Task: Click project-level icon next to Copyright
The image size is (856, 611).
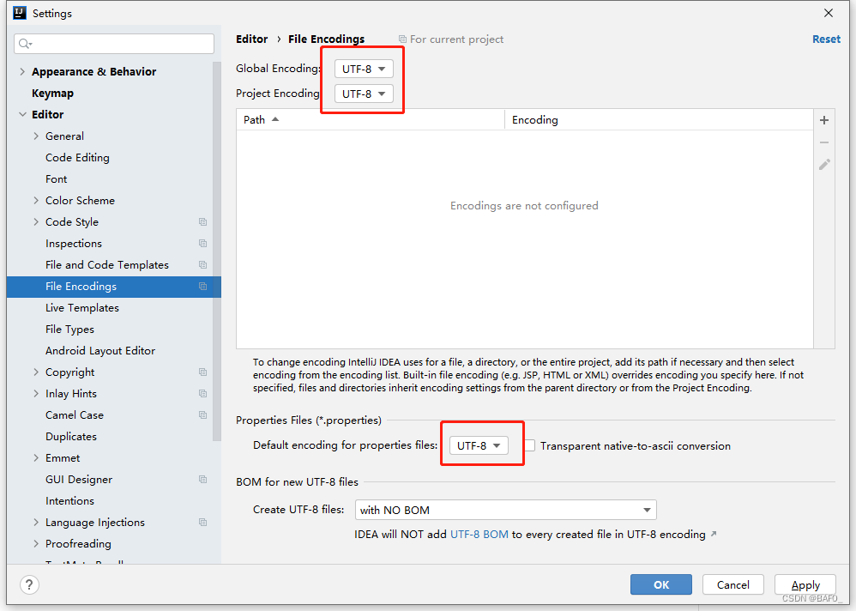Action: tap(202, 372)
